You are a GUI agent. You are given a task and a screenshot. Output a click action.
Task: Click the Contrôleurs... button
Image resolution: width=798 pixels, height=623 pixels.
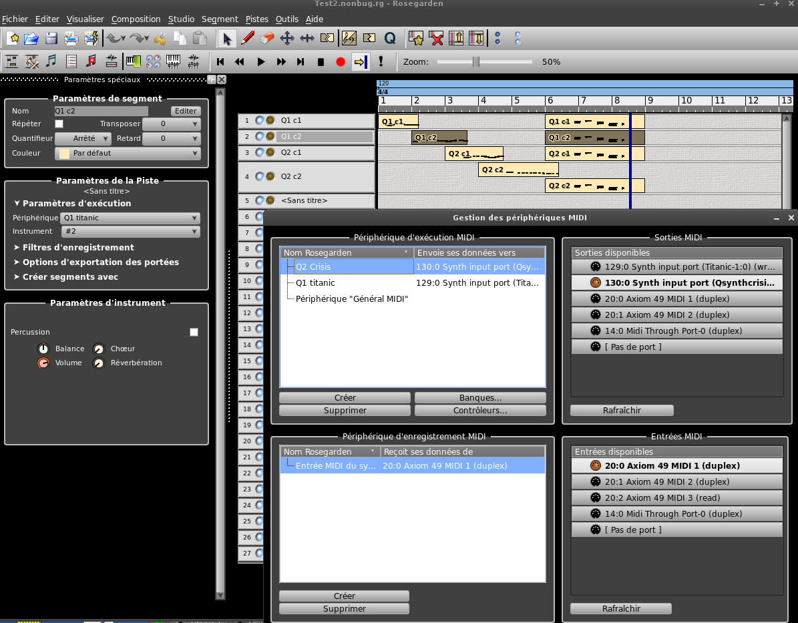pos(480,411)
